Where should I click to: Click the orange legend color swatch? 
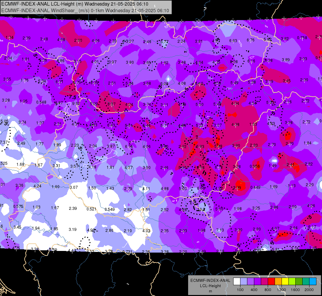coord(278,282)
